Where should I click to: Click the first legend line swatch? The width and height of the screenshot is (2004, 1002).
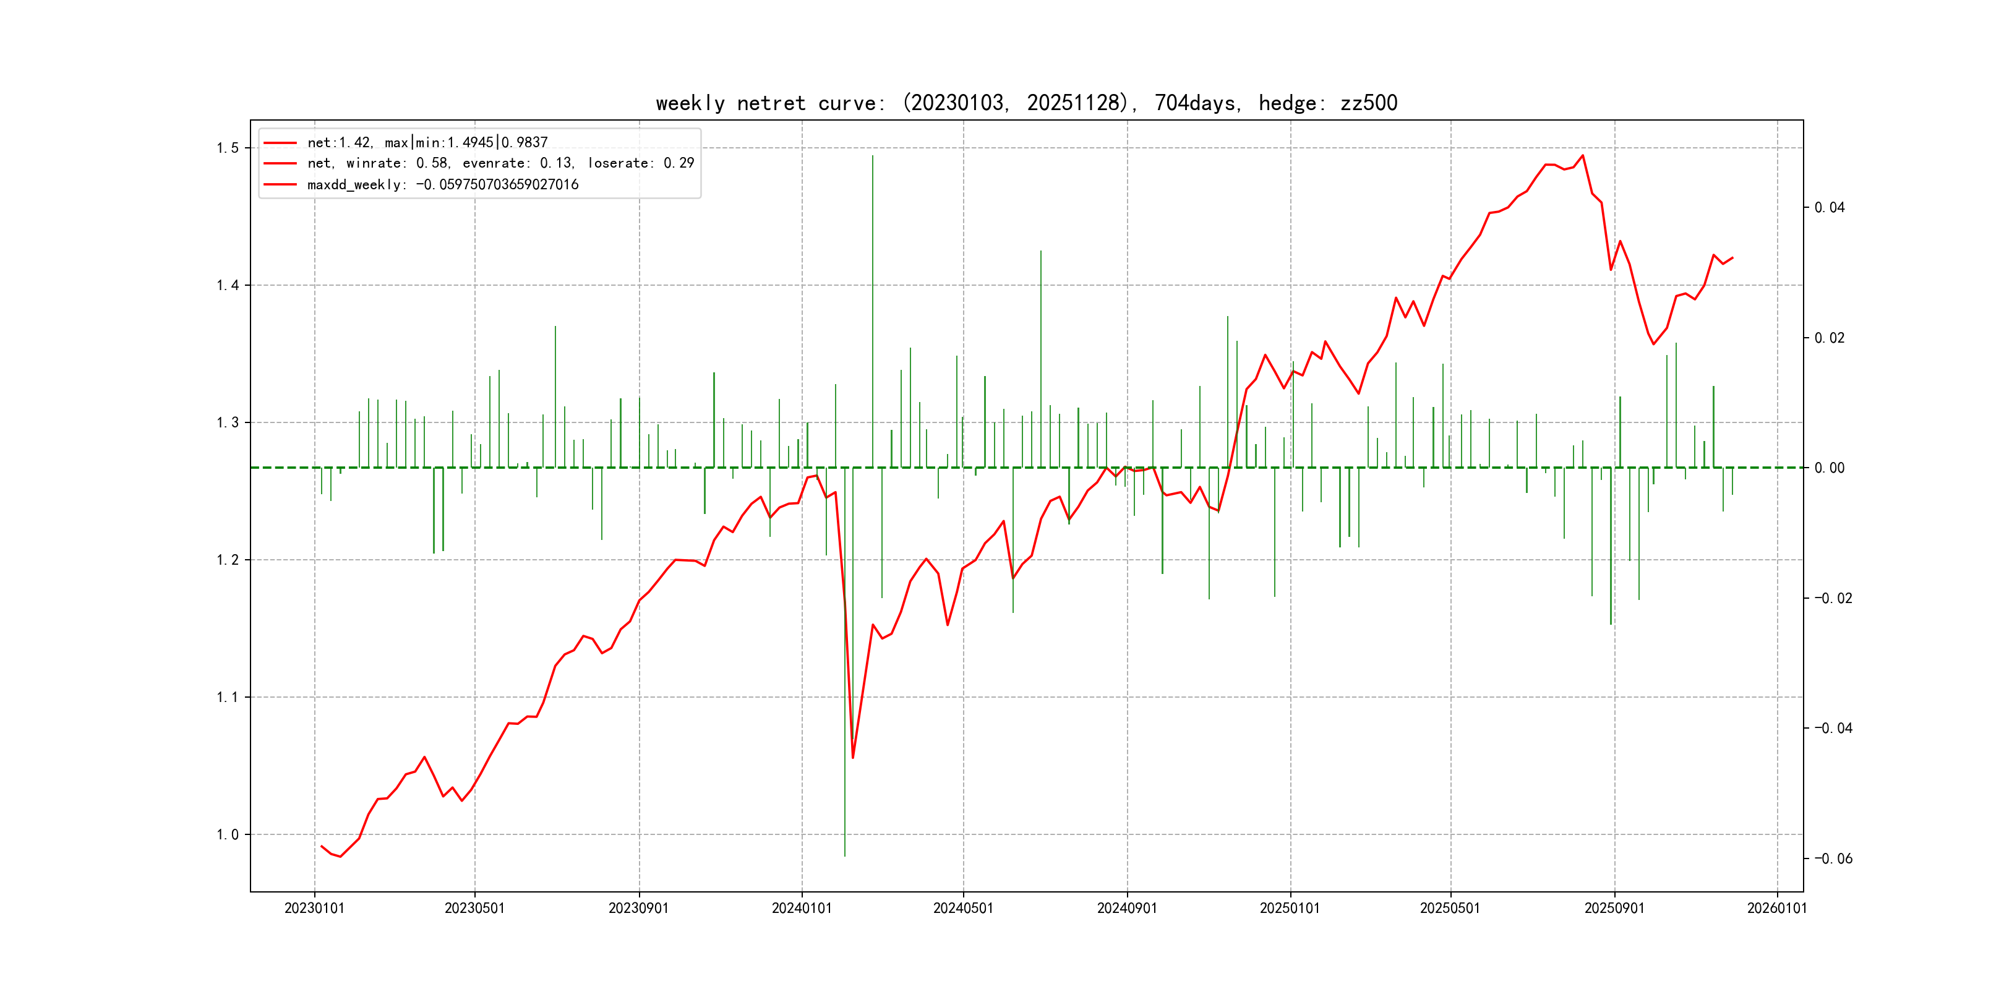[280, 143]
